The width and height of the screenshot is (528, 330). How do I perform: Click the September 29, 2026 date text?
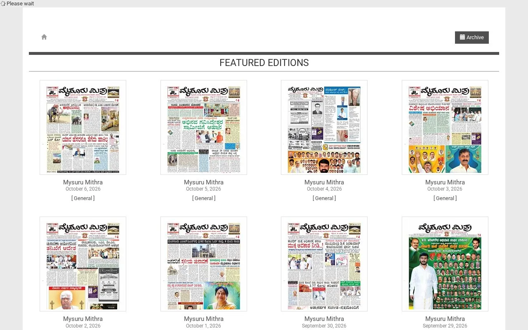tap(445, 326)
